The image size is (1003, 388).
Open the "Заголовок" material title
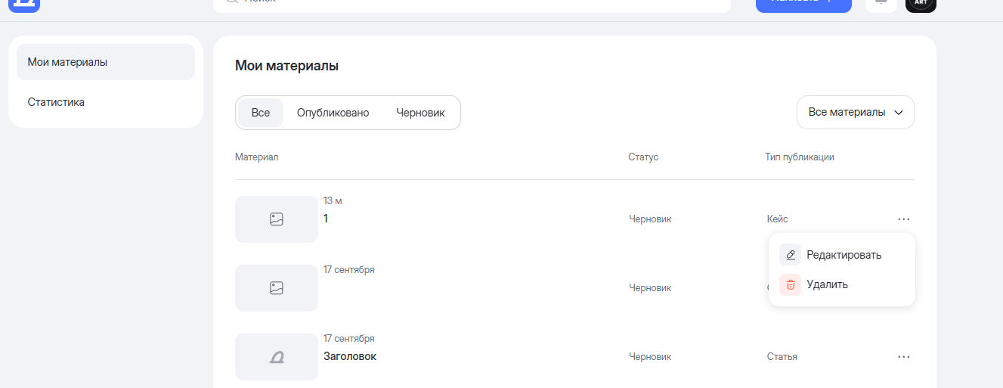350,357
